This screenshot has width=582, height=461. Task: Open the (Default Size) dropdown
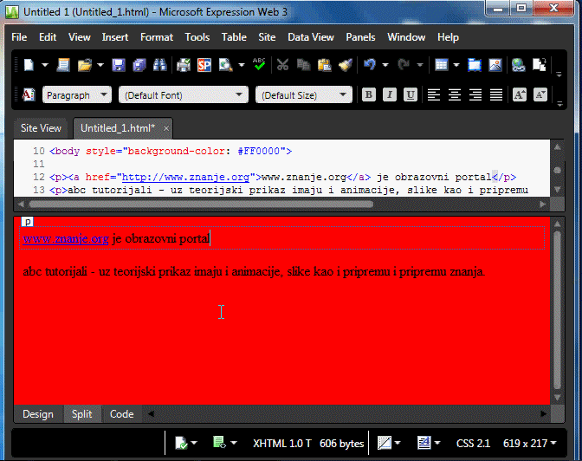305,94
